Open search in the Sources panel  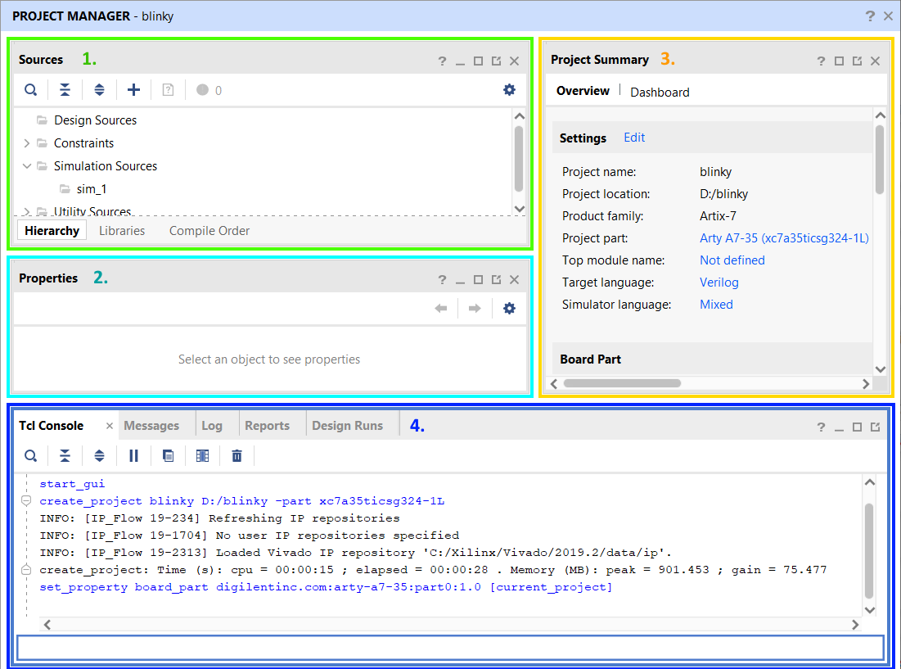(30, 89)
